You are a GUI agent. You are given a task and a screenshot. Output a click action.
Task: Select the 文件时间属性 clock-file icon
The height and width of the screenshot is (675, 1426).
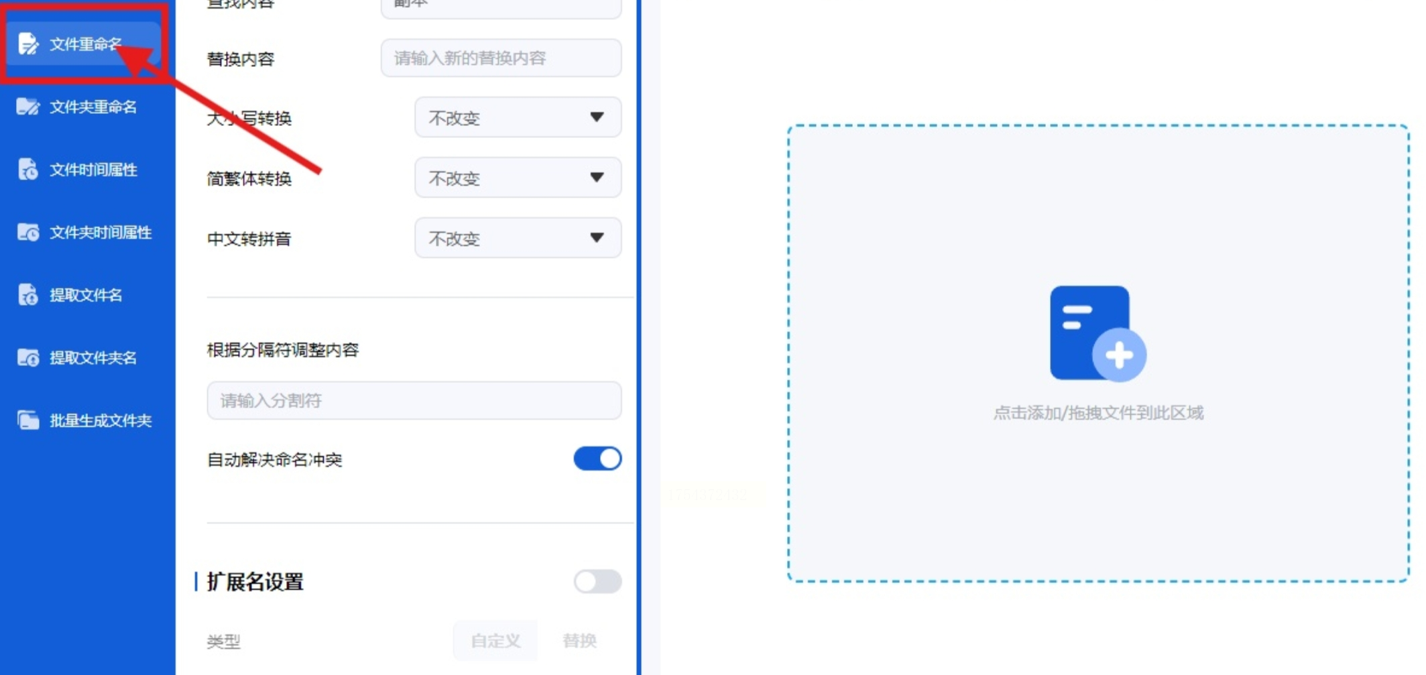(x=27, y=170)
